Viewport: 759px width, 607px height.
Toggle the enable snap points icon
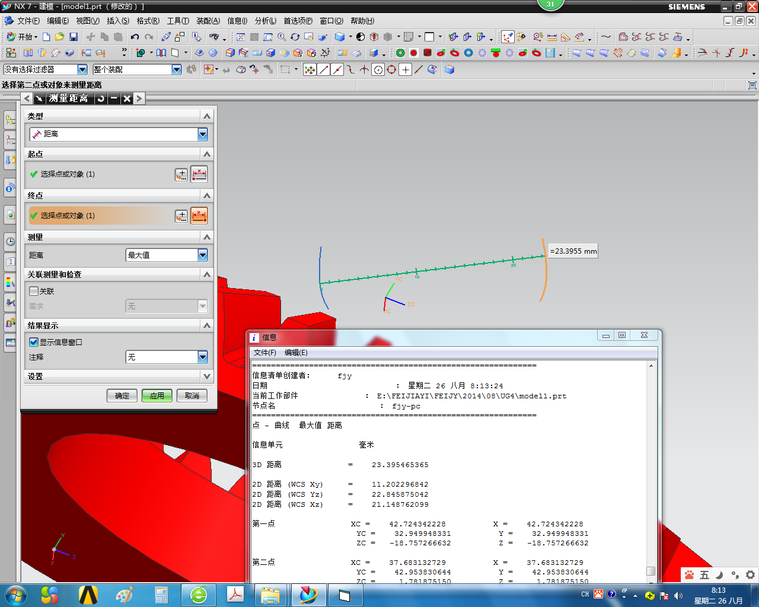coord(310,69)
